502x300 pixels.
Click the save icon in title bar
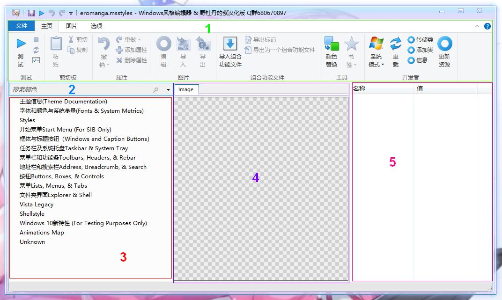point(31,13)
